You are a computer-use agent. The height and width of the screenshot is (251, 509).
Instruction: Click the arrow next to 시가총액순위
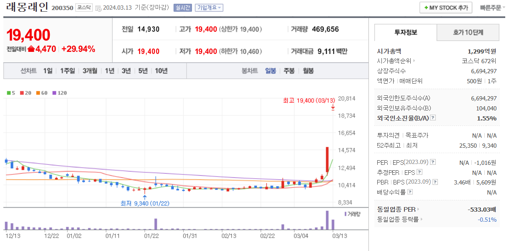click(414, 61)
